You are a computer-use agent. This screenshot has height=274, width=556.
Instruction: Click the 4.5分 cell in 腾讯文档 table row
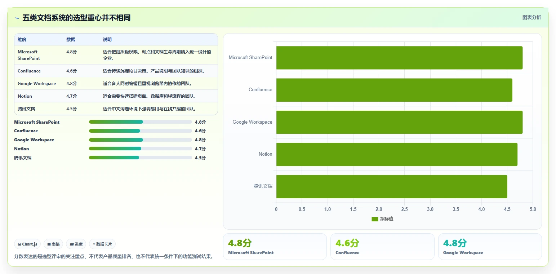pyautogui.click(x=71, y=109)
